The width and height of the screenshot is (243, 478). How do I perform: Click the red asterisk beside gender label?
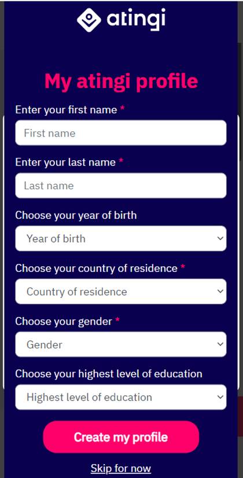(x=117, y=320)
